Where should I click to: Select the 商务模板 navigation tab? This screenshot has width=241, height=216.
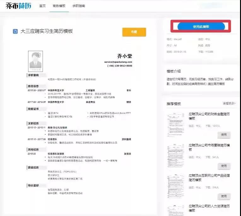[59, 6]
